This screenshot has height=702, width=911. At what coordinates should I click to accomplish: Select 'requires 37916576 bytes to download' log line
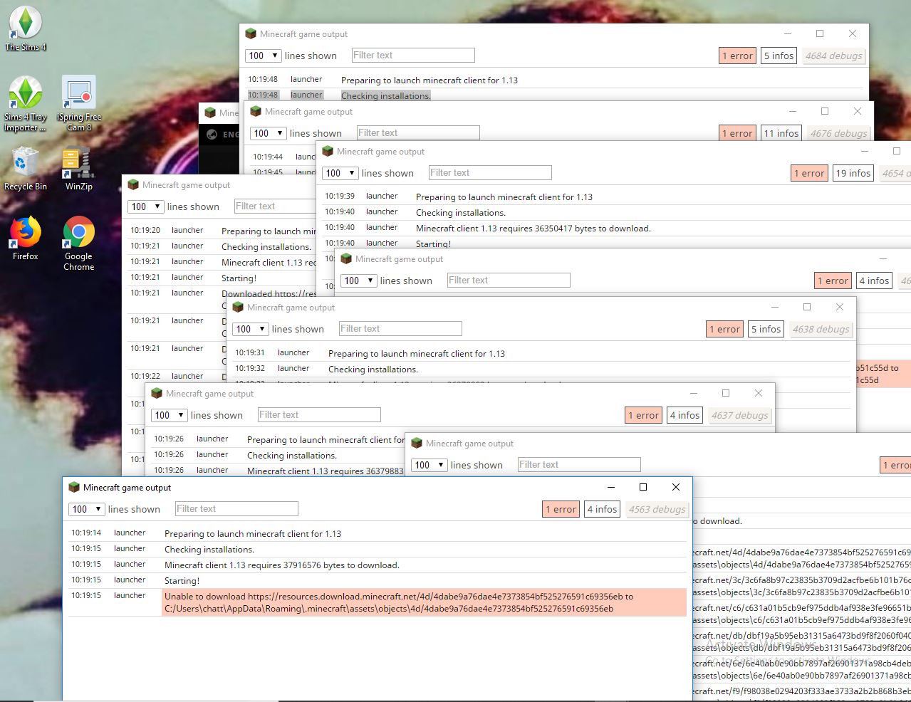378,565
